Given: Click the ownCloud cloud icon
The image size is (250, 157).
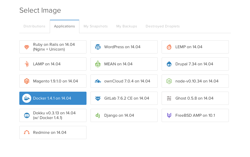Looking at the screenshot, I should (98, 81).
